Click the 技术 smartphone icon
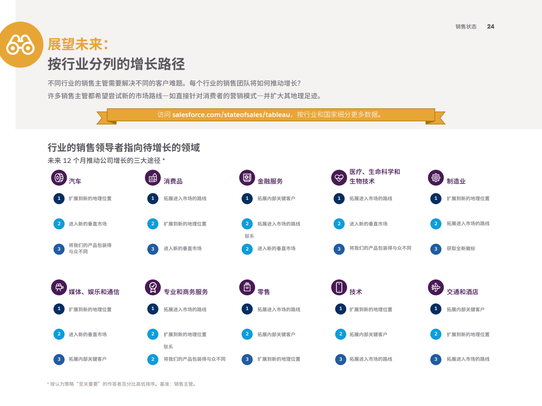 coord(339,287)
